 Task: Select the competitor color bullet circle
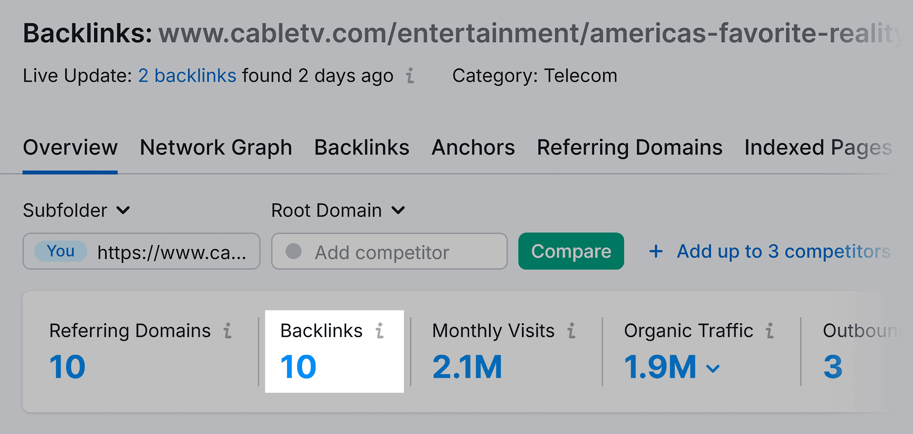pyautogui.click(x=294, y=251)
